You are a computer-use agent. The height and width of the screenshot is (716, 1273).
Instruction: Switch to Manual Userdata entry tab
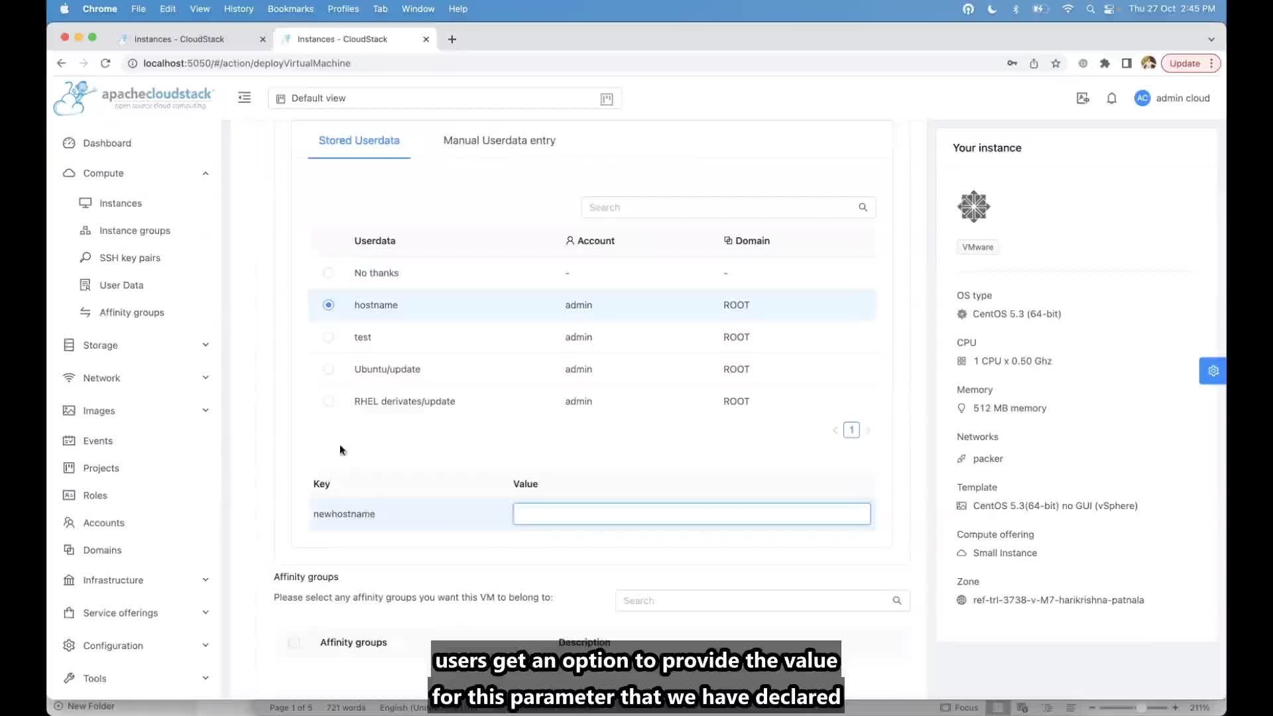(x=499, y=140)
